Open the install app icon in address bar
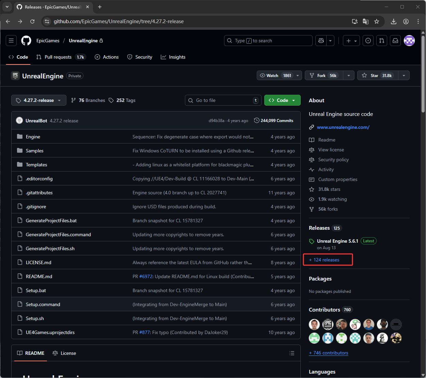Image resolution: width=426 pixels, height=378 pixels. tap(355, 21)
